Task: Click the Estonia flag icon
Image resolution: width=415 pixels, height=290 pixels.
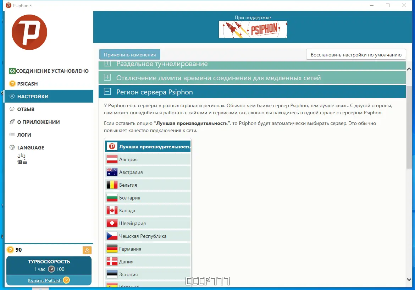Action: coord(112,274)
